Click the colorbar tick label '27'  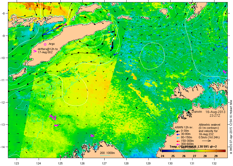(195, 156)
